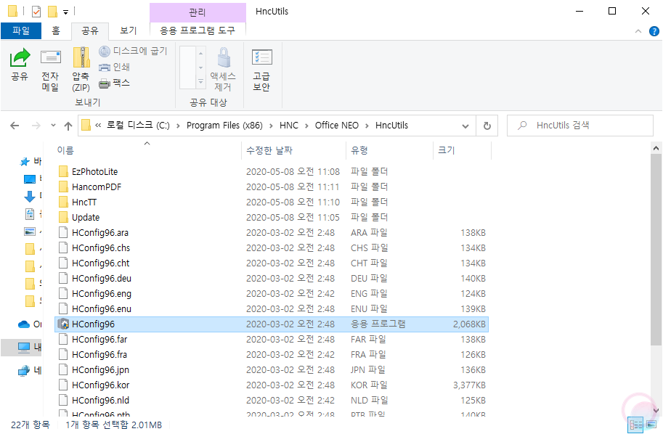Click the search magnifier icon

[523, 126]
